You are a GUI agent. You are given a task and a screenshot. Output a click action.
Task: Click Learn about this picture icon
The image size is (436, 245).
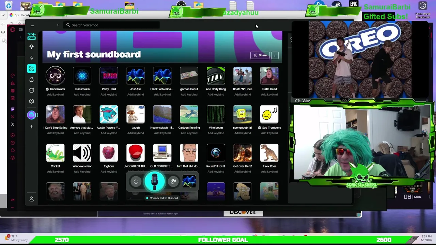pyautogui.click(x=423, y=10)
